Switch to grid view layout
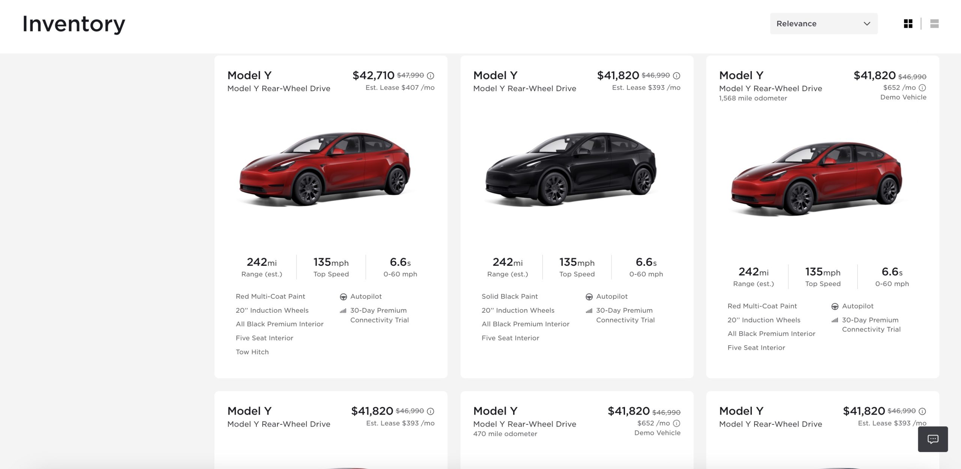This screenshot has width=961, height=469. pos(908,24)
